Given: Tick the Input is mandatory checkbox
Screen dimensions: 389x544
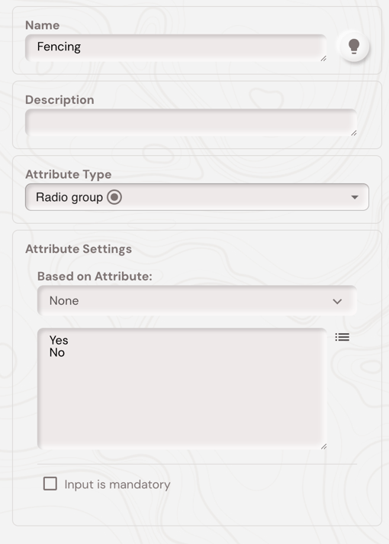Looking at the screenshot, I should coord(50,484).
